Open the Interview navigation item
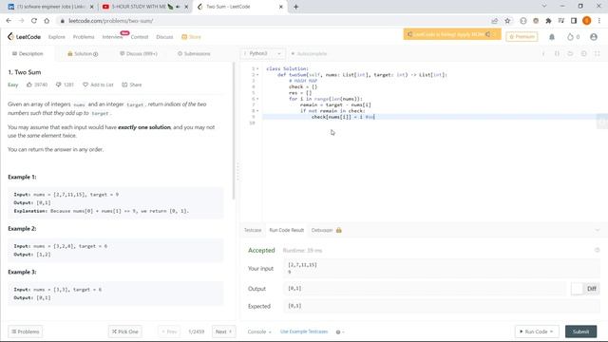608x342 pixels. pyautogui.click(x=112, y=37)
